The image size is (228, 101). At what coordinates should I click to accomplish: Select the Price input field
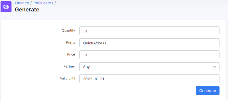[x=149, y=55]
